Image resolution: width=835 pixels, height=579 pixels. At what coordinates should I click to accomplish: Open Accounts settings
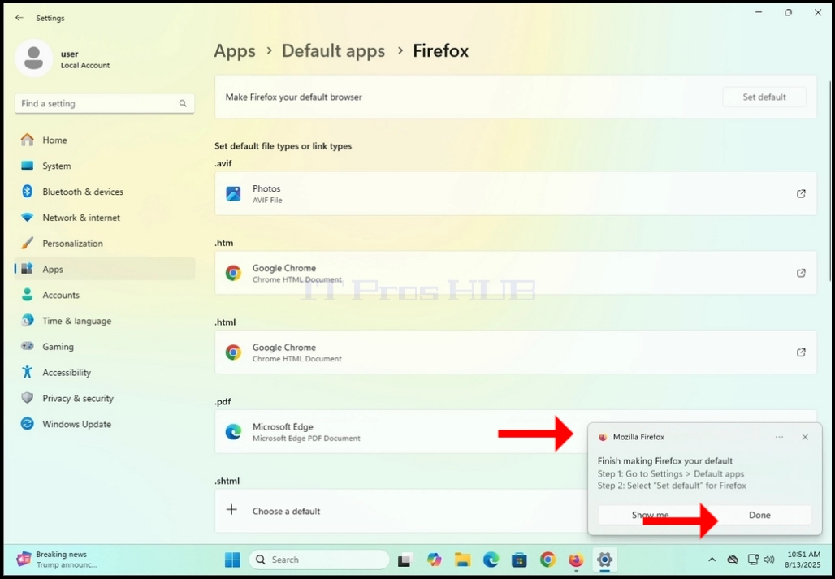pos(105,295)
